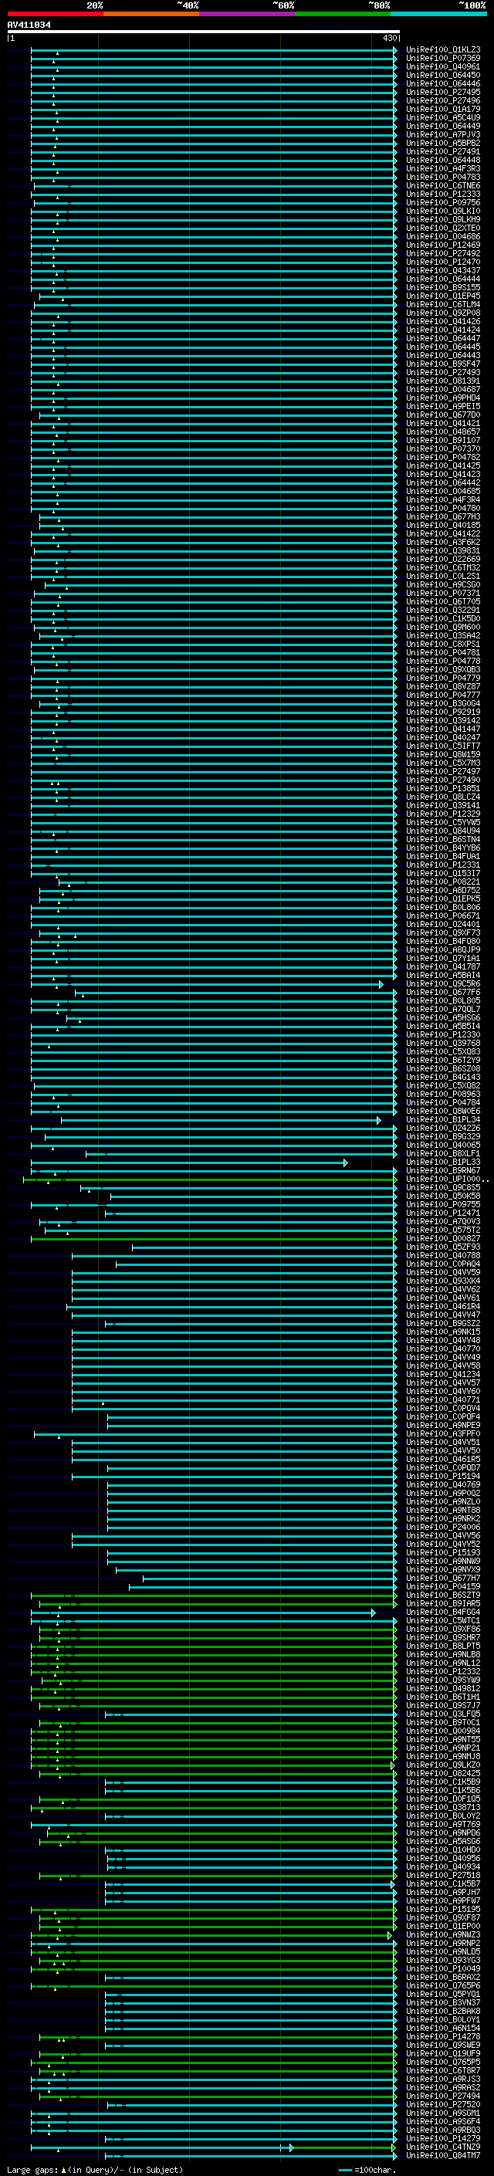Screen dimensions: 494x2176
Task: Select the UniRef100_P09756 label
Action: click(443, 203)
